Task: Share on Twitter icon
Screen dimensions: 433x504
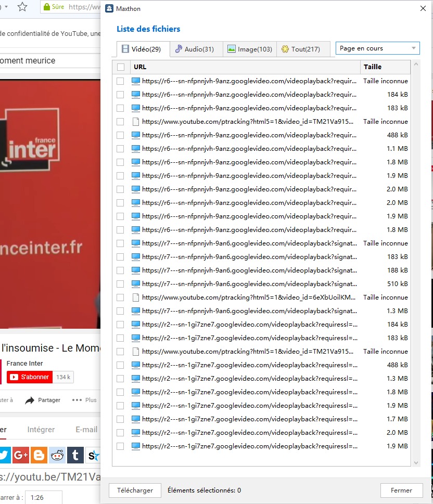Action: pos(5,455)
